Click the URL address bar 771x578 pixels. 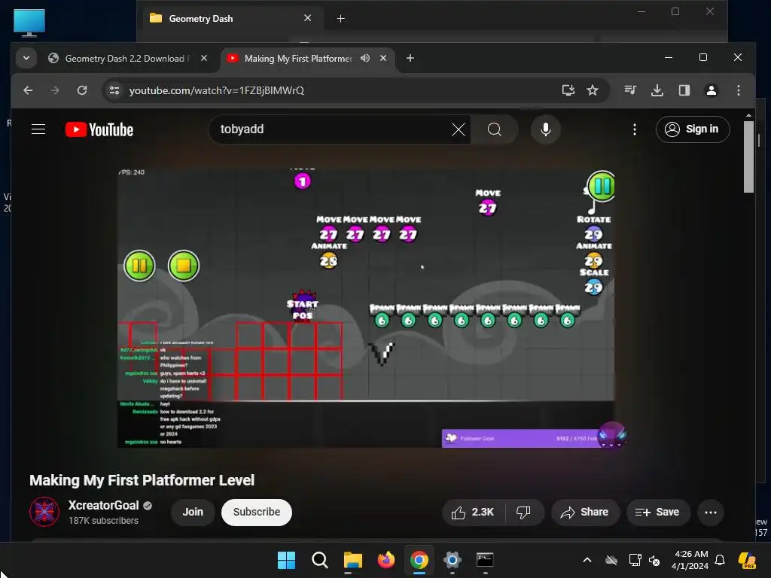(334, 90)
